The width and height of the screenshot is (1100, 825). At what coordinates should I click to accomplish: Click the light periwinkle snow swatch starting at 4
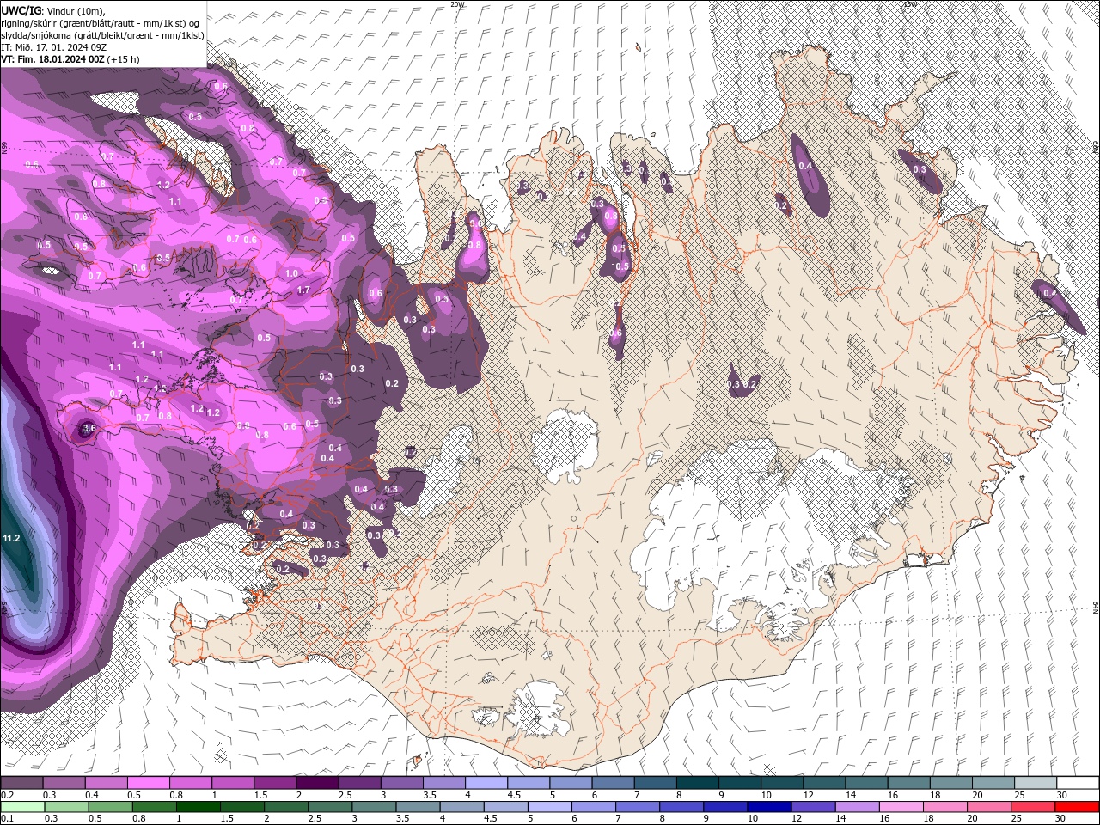click(x=486, y=783)
